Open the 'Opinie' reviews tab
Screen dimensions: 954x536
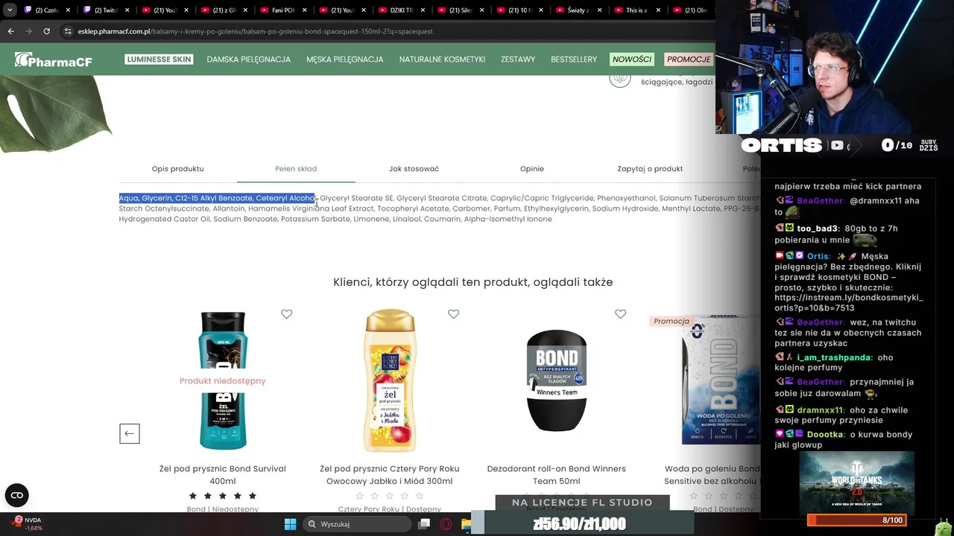click(532, 169)
